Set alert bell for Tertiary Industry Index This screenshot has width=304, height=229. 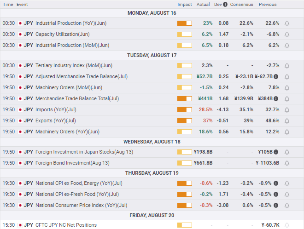tap(287, 66)
